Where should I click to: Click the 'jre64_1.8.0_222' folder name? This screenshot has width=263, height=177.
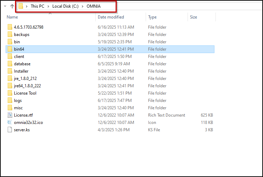(28, 86)
